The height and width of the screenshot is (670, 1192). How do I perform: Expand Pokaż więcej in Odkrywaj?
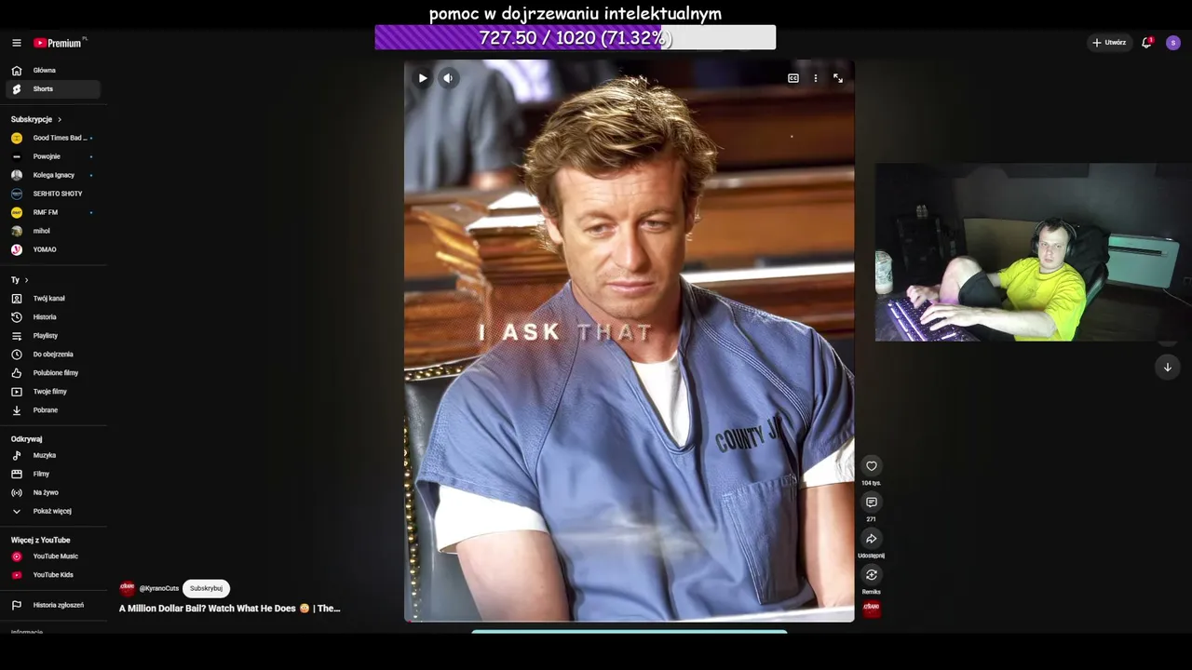point(53,511)
